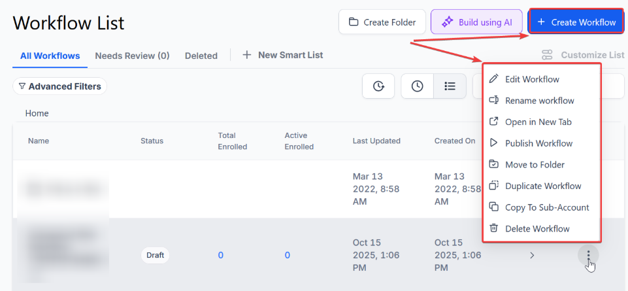Viewport: 628px width, 291px height.
Task: Click the three-dot actions icon on Draft row
Action: (x=589, y=254)
